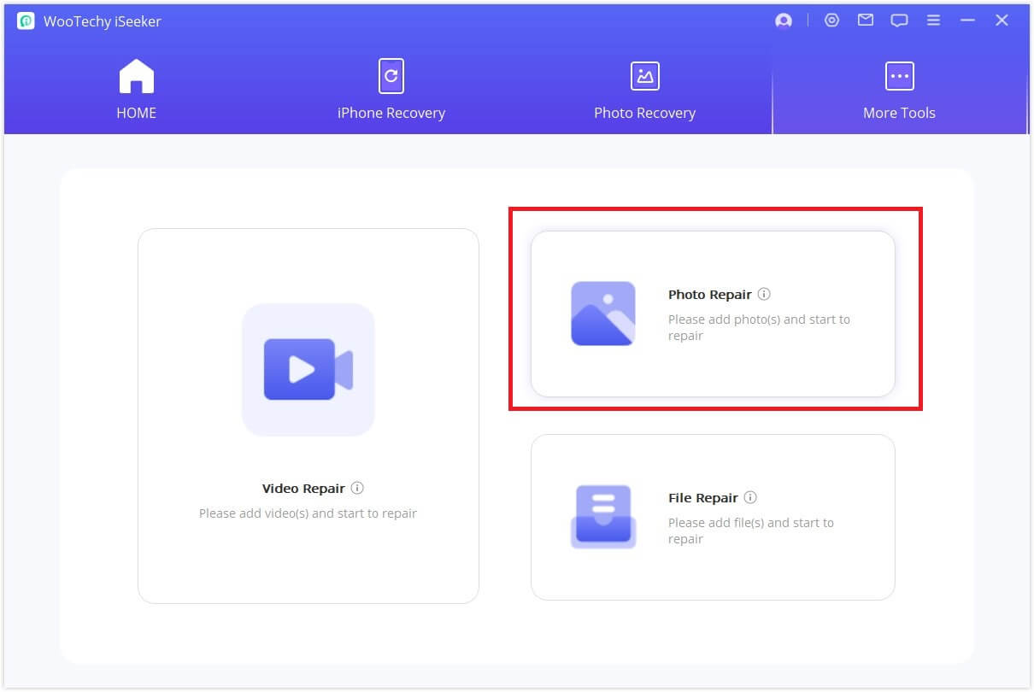Image resolution: width=1034 pixels, height=692 pixels.
Task: Click the Video Repair title text
Action: (303, 489)
